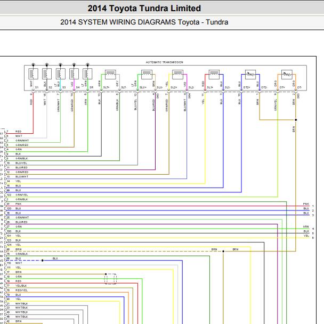Viewport: 324px width, 324px height.
Task: Click the pin 78 RED/YEL wire label
Action: [x=21, y=290]
